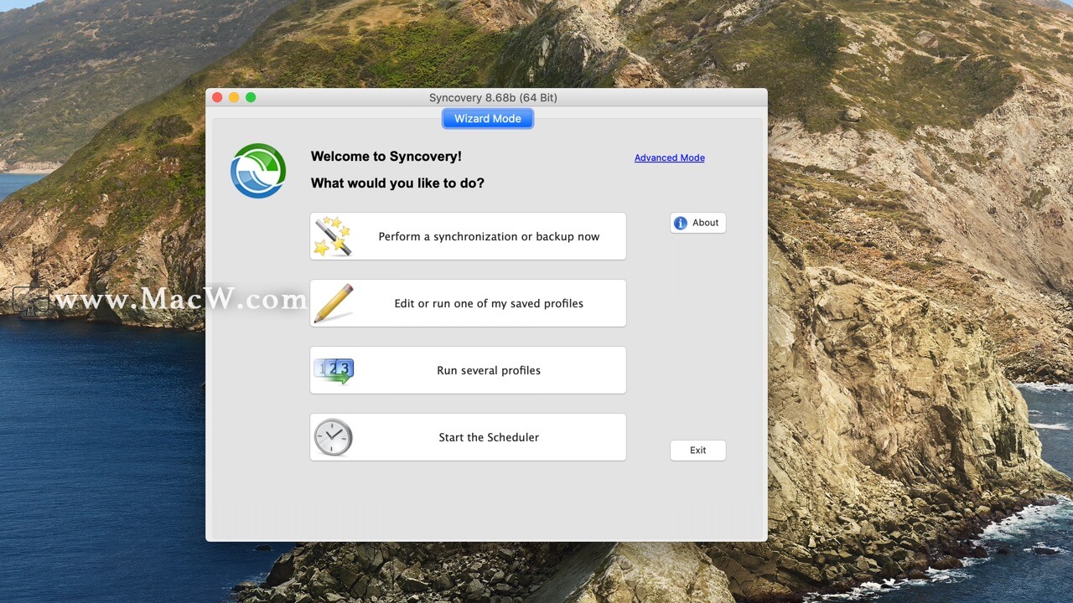Maximize the window with the green button
The width and height of the screenshot is (1073, 603).
(x=251, y=97)
